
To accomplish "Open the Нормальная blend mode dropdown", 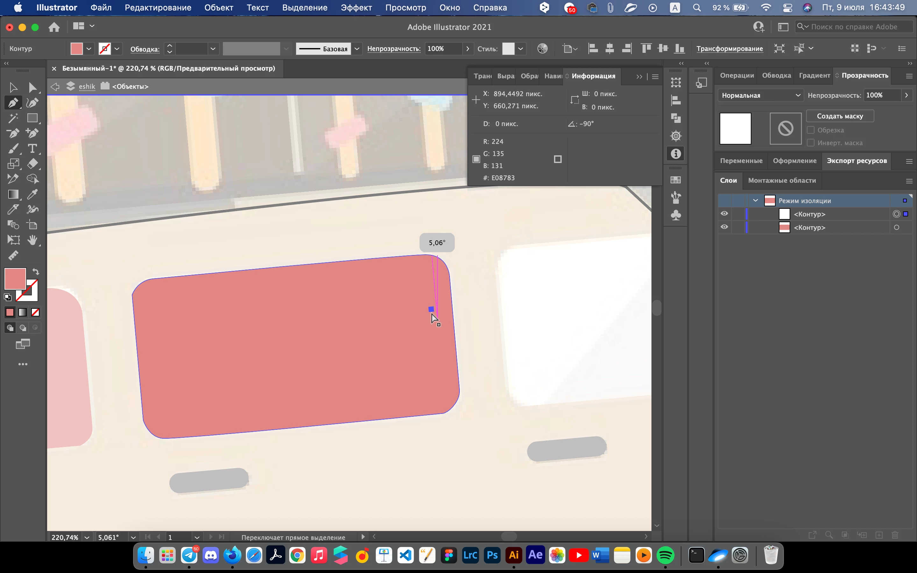I will 760,95.
